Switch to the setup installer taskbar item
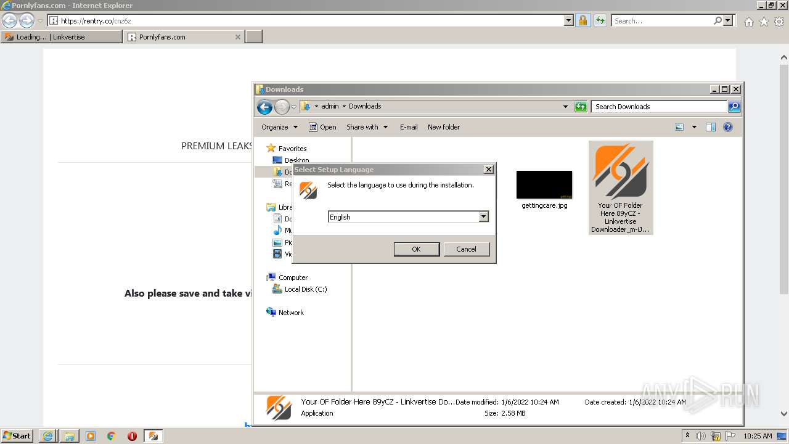The width and height of the screenshot is (789, 444). coord(153,436)
